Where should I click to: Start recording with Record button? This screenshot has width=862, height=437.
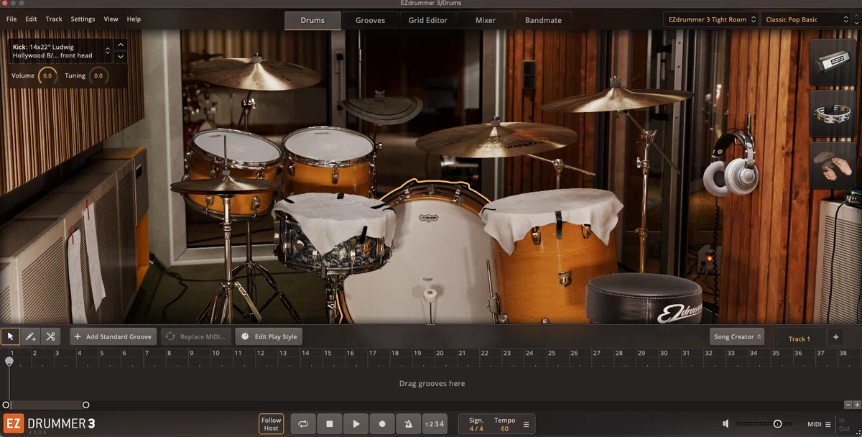[x=382, y=424]
